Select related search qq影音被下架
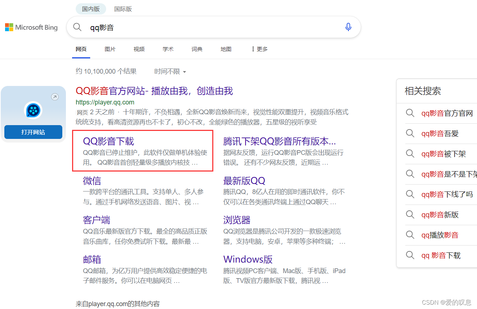Image resolution: width=477 pixels, height=309 pixels. click(444, 154)
